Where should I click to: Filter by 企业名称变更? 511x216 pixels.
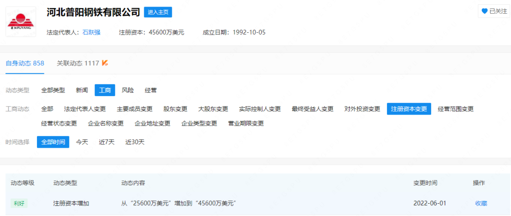coord(106,124)
